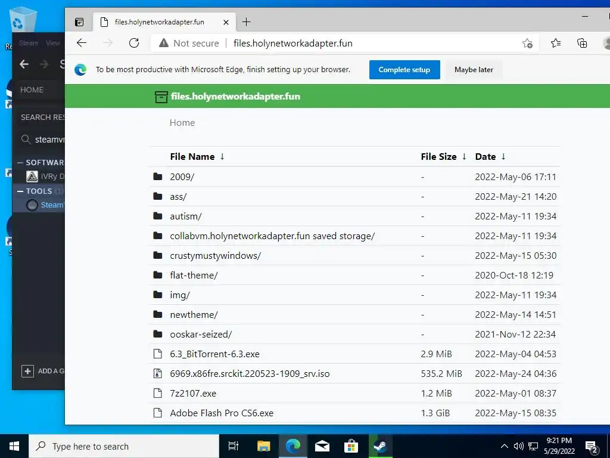Viewport: 610px width, 458px height.
Task: Collapse TOOLS category in Steam
Action: [x=20, y=191]
